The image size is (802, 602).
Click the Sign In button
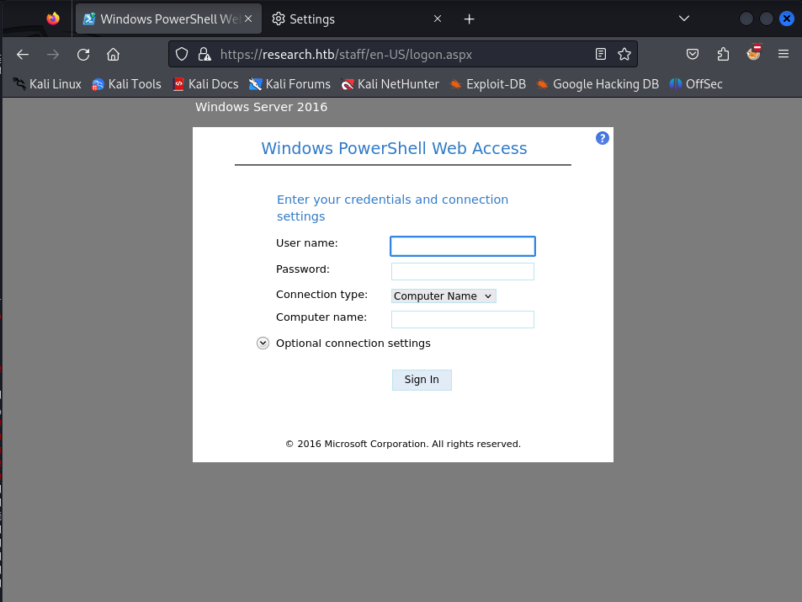pos(422,380)
